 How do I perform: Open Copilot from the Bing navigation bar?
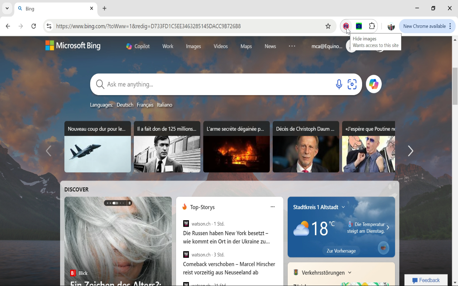point(137,46)
